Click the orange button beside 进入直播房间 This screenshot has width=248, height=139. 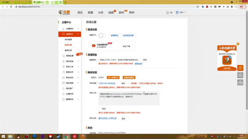[x=129, y=78]
